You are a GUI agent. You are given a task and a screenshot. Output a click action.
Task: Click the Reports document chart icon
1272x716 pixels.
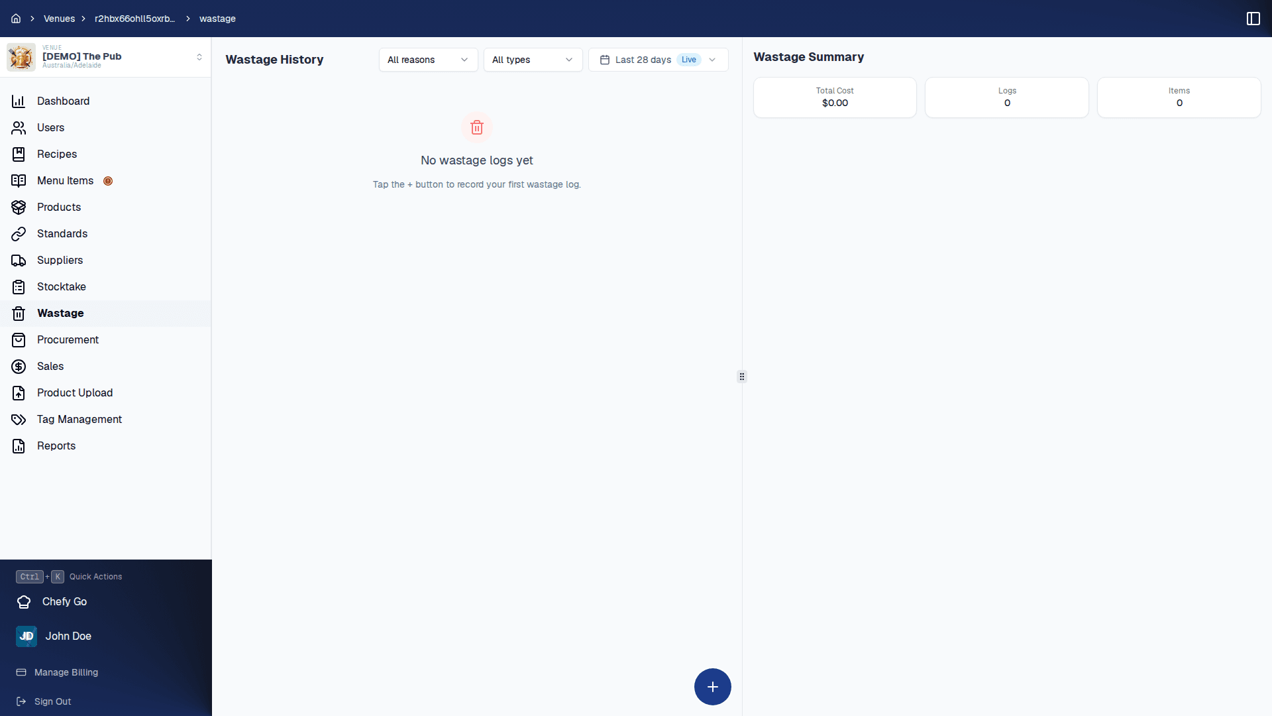(x=19, y=446)
